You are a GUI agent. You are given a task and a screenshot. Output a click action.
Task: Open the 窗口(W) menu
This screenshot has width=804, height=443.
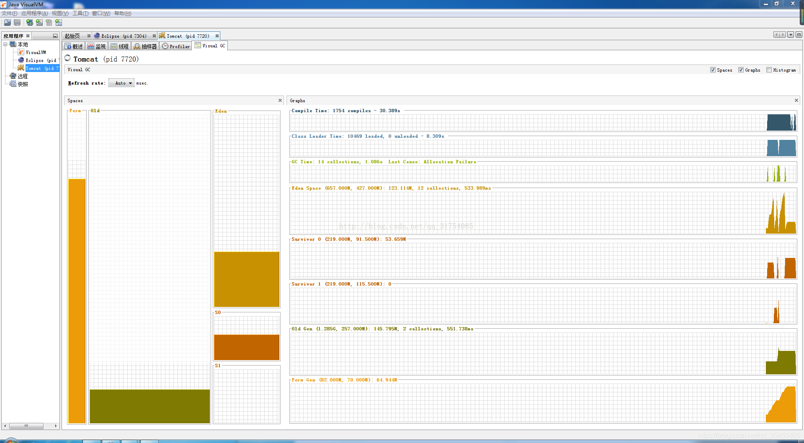click(x=101, y=13)
